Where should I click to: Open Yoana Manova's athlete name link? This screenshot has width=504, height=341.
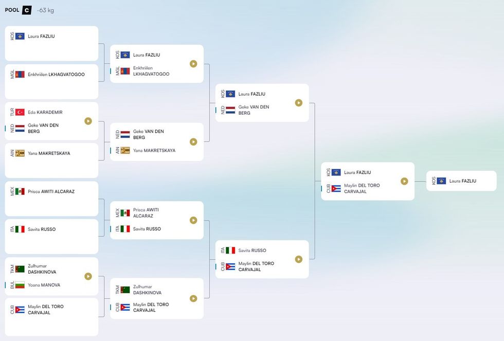click(x=44, y=285)
